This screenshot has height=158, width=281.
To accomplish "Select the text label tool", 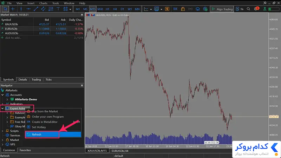I will pos(58,9).
